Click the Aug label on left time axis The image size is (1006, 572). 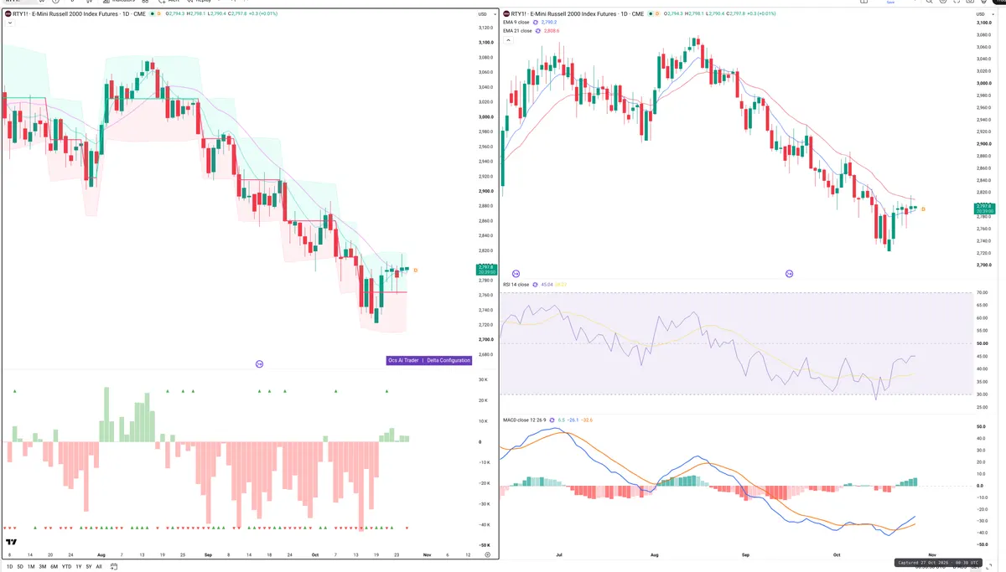101,554
